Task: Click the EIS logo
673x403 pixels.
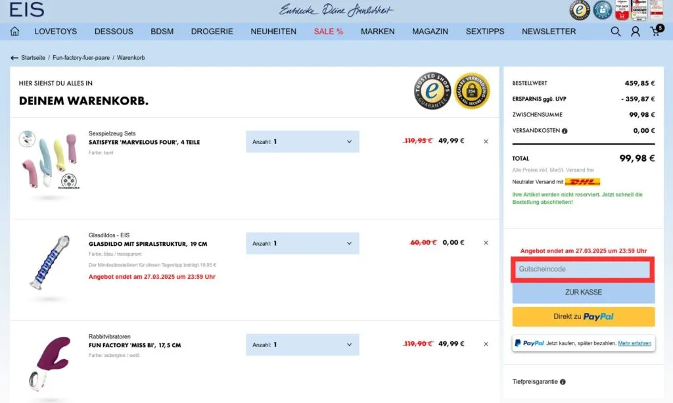Action: pyautogui.click(x=26, y=10)
